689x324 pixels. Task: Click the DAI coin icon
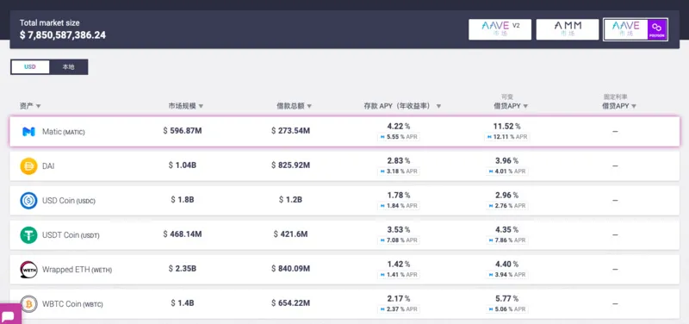pyautogui.click(x=28, y=166)
